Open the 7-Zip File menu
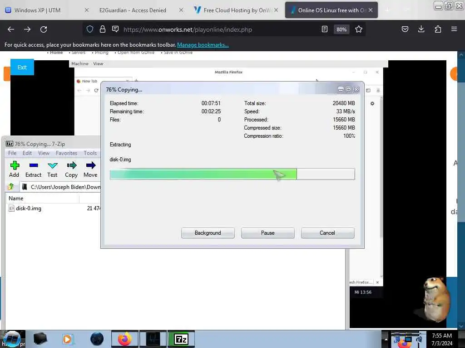 pyautogui.click(x=12, y=153)
